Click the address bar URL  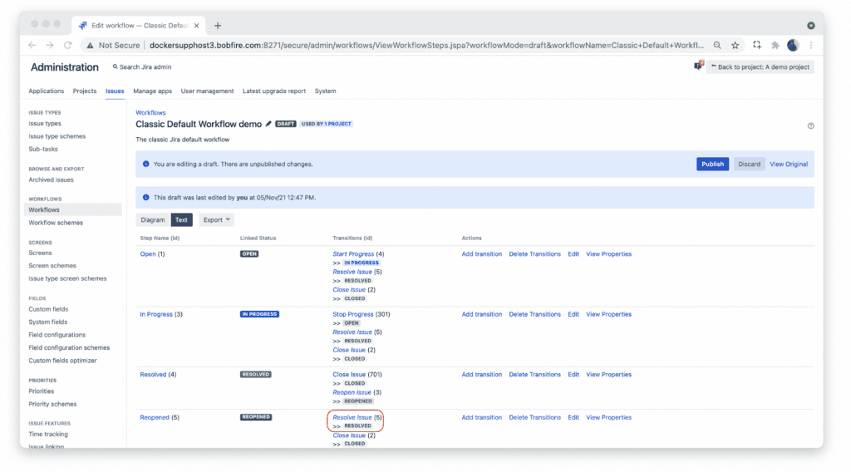[x=426, y=46]
